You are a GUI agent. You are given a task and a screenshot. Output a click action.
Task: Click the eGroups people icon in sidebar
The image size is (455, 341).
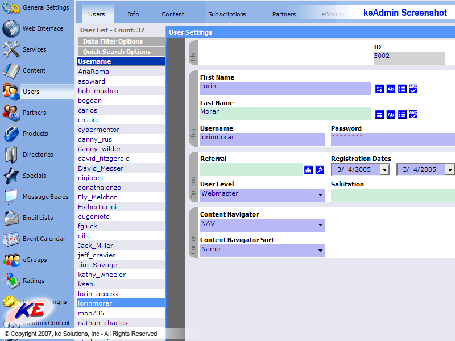click(11, 260)
